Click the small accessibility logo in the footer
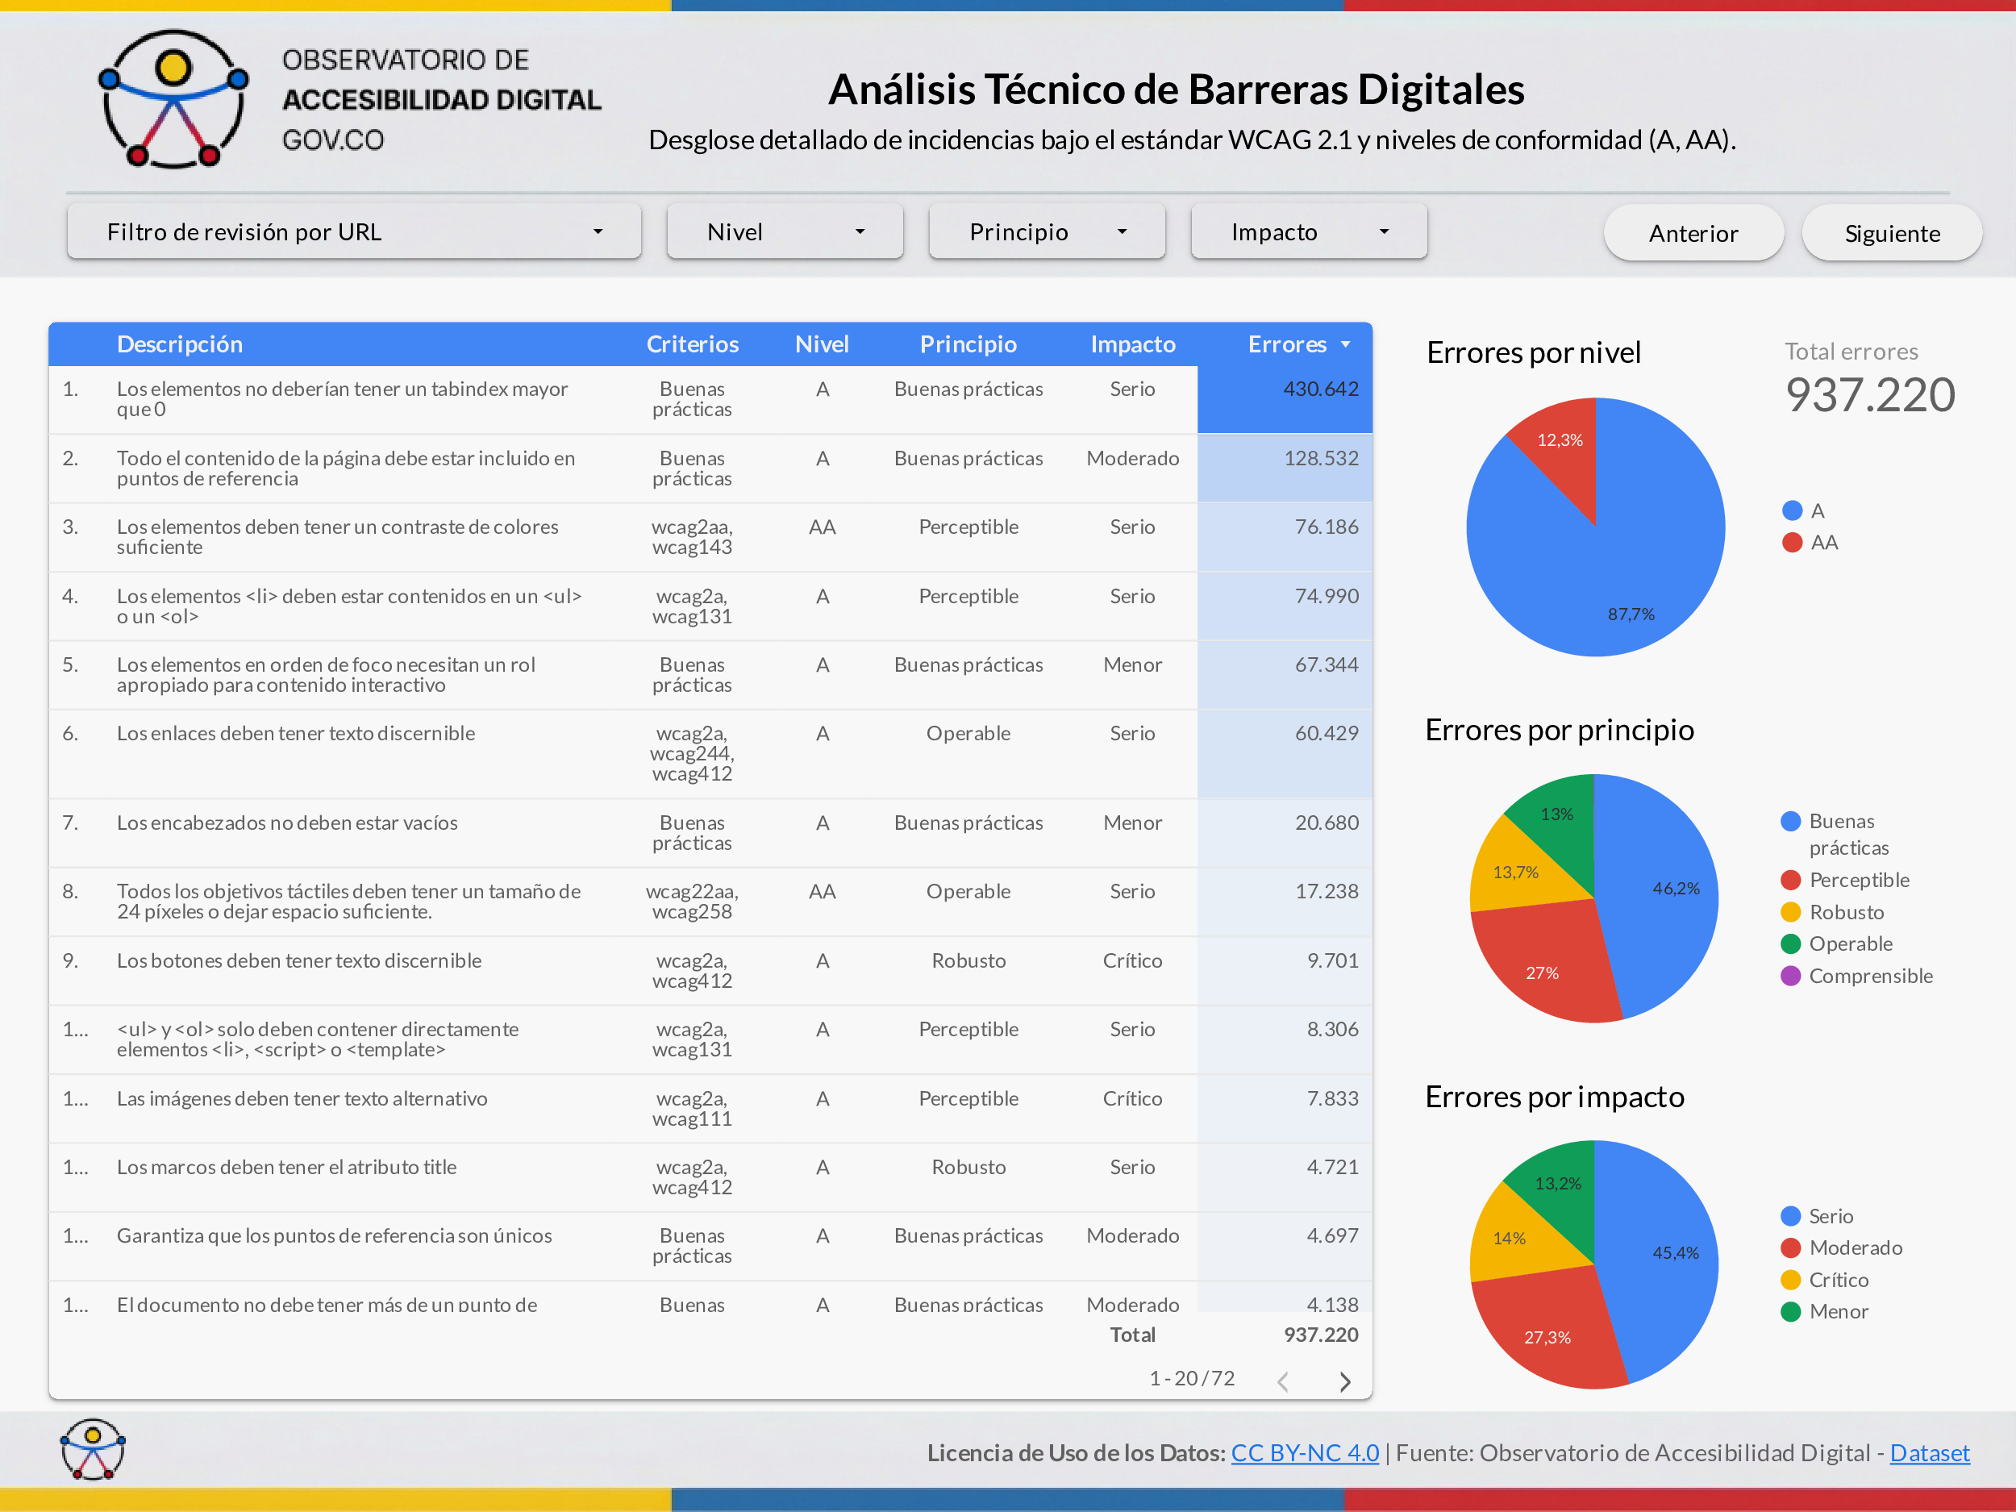Screen dimensions: 2016x1512 pos(92,1449)
